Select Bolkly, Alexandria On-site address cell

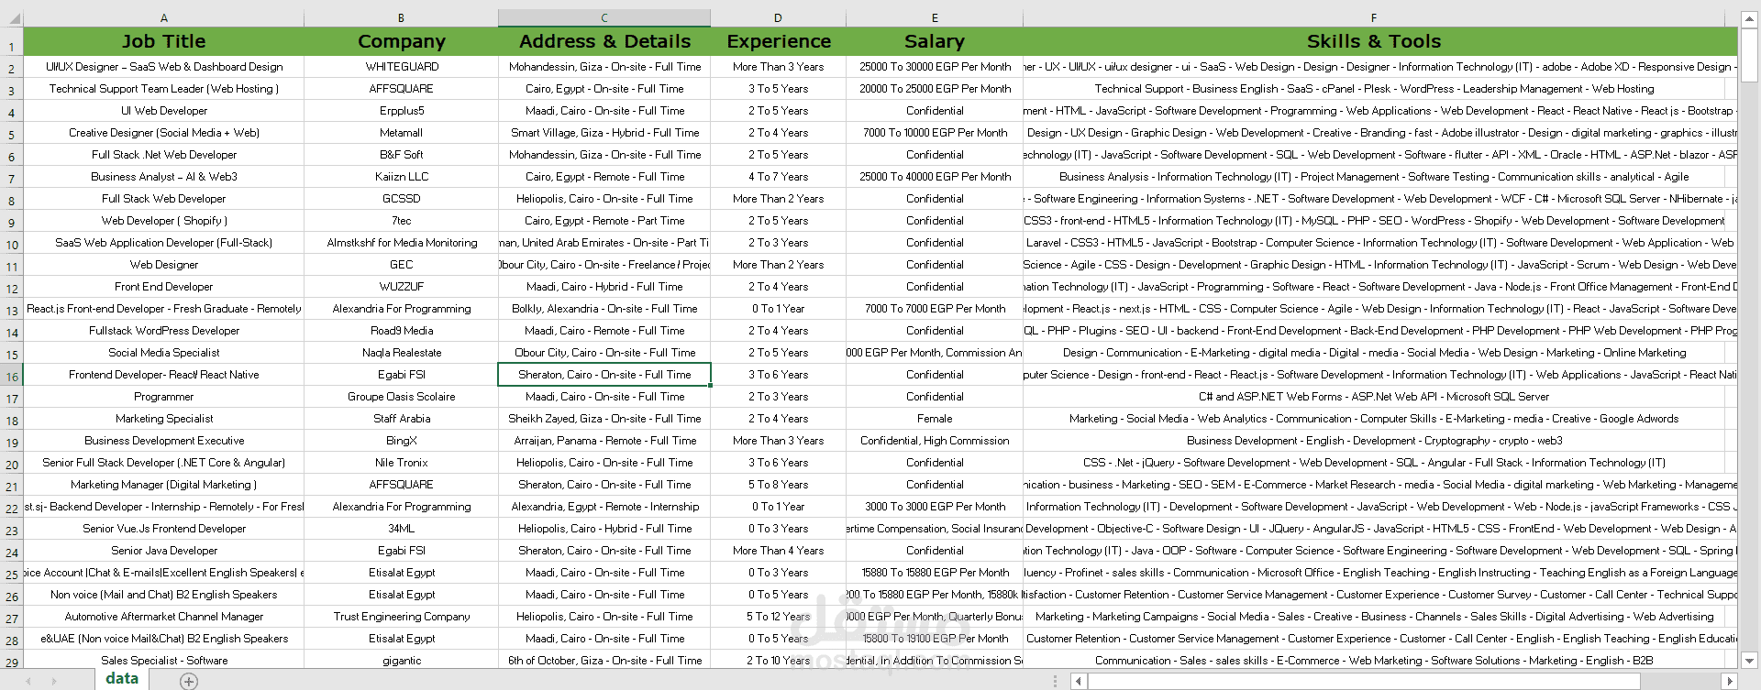click(604, 309)
